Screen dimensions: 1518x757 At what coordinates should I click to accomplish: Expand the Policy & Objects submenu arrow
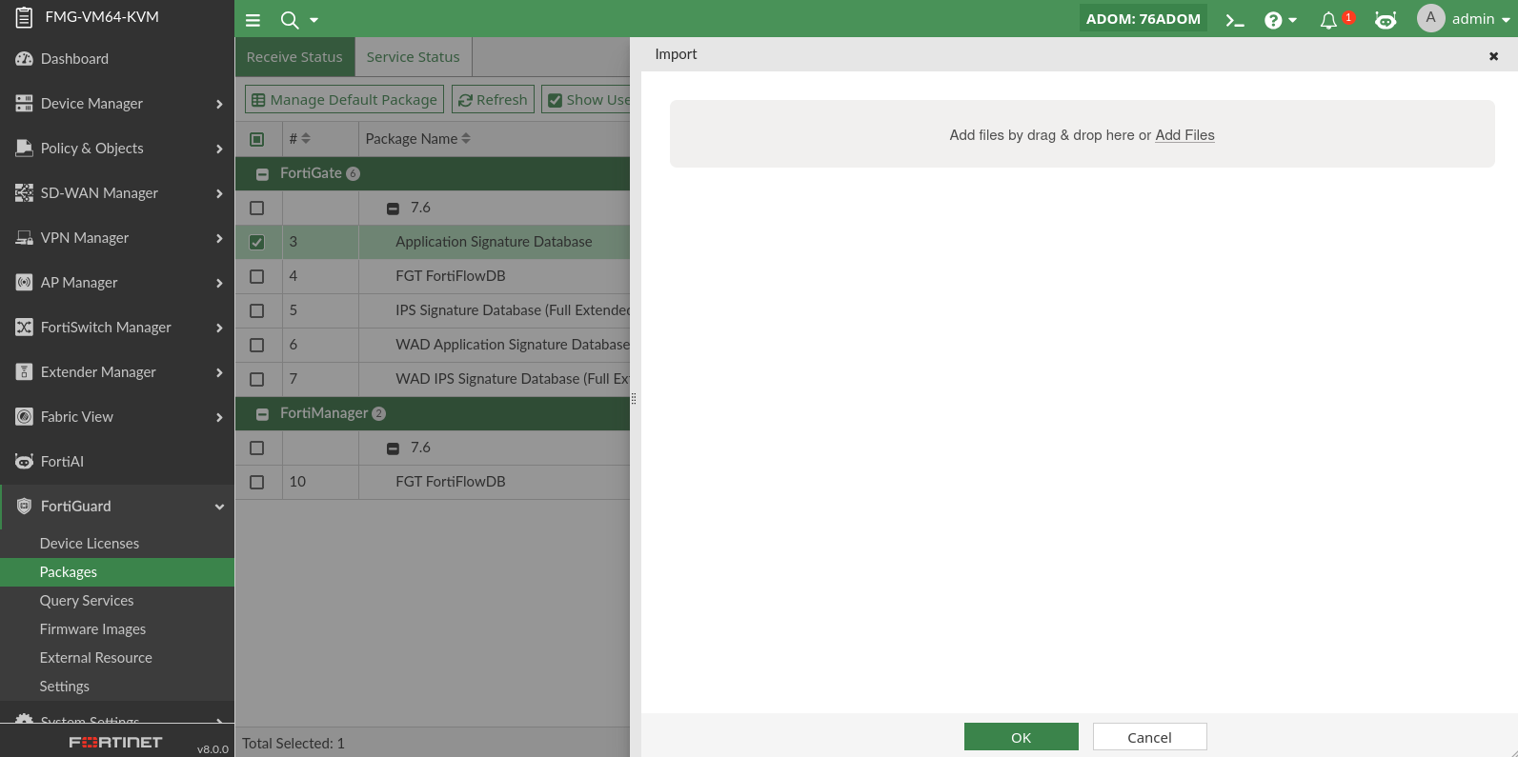click(219, 149)
